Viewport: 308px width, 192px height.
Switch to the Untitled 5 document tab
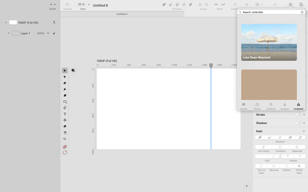pos(122,14)
